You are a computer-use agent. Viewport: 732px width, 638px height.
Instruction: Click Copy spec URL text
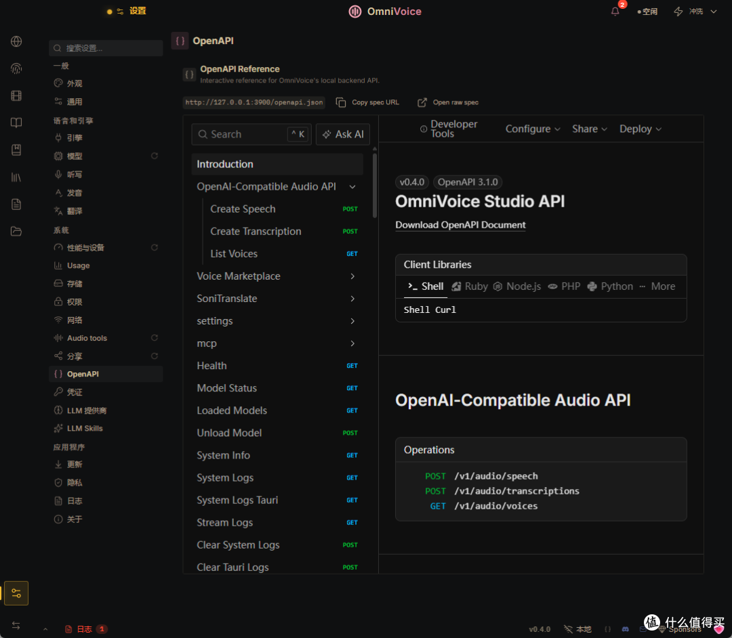(x=375, y=102)
